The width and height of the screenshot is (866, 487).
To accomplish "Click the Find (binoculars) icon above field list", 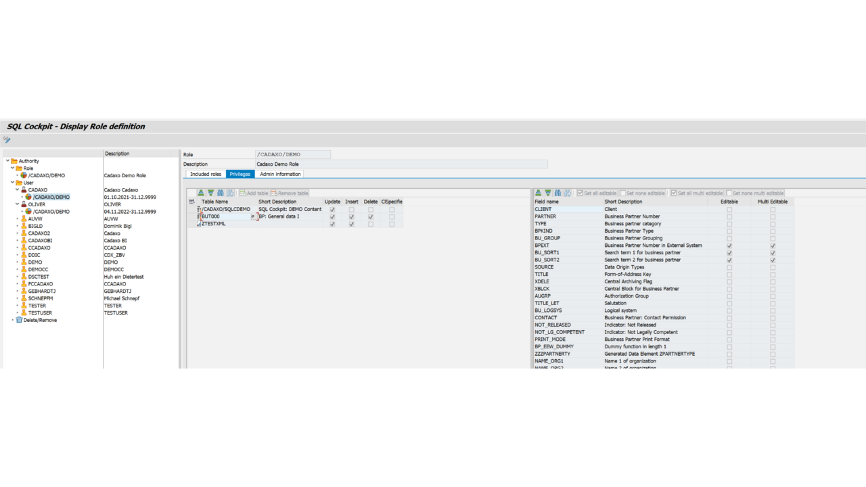I will [x=557, y=193].
